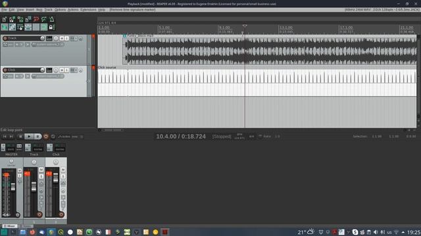Open input selector of Track track
Viewport: 421px width, 236px height.
coord(48,45)
